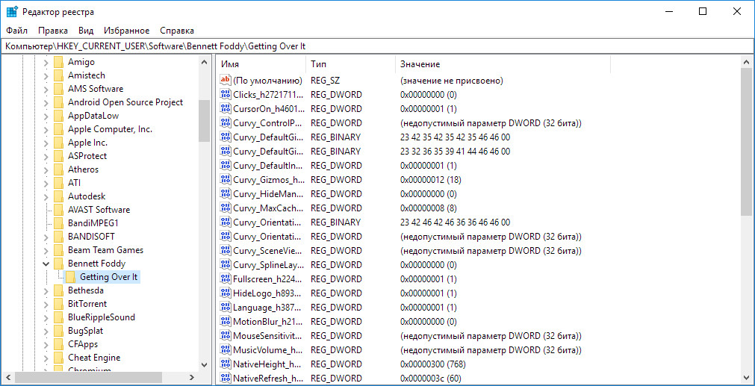Expand the Bethesda key
The width and height of the screenshot is (755, 386).
coord(46,290)
